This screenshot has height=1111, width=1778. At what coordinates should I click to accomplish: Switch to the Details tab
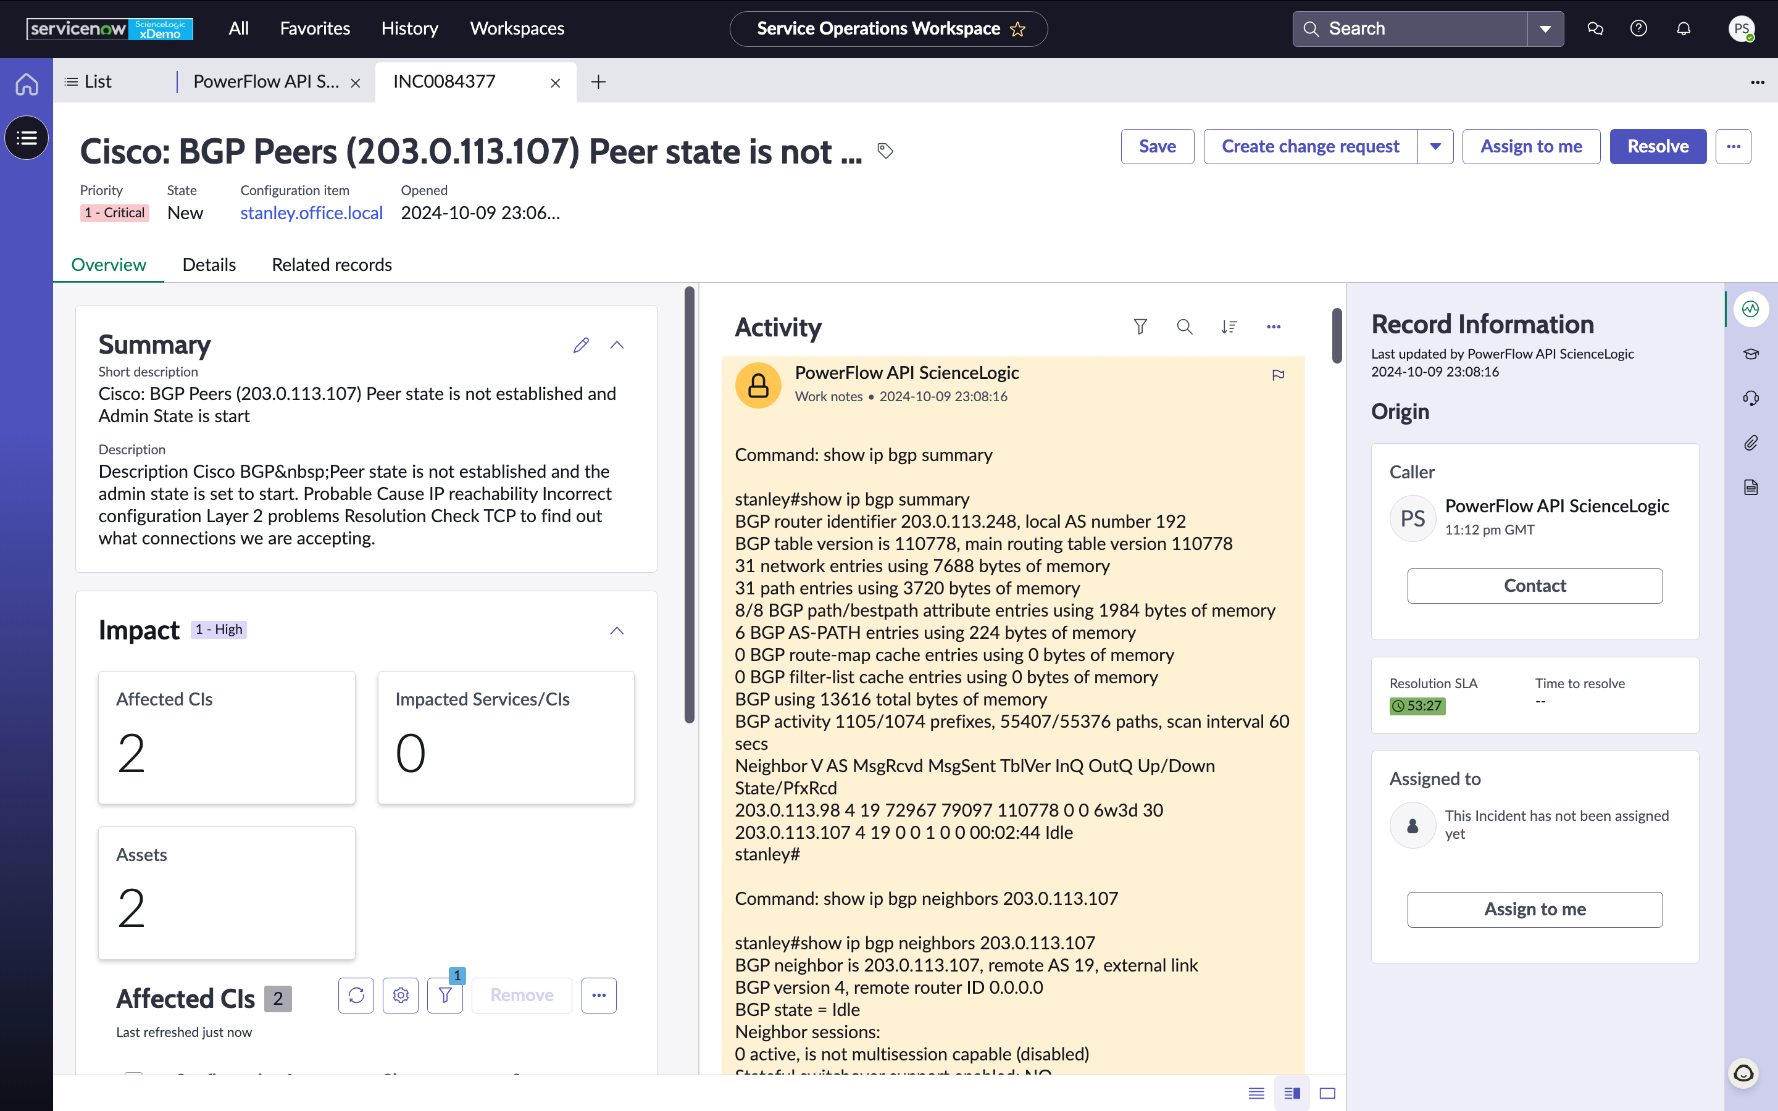click(209, 265)
